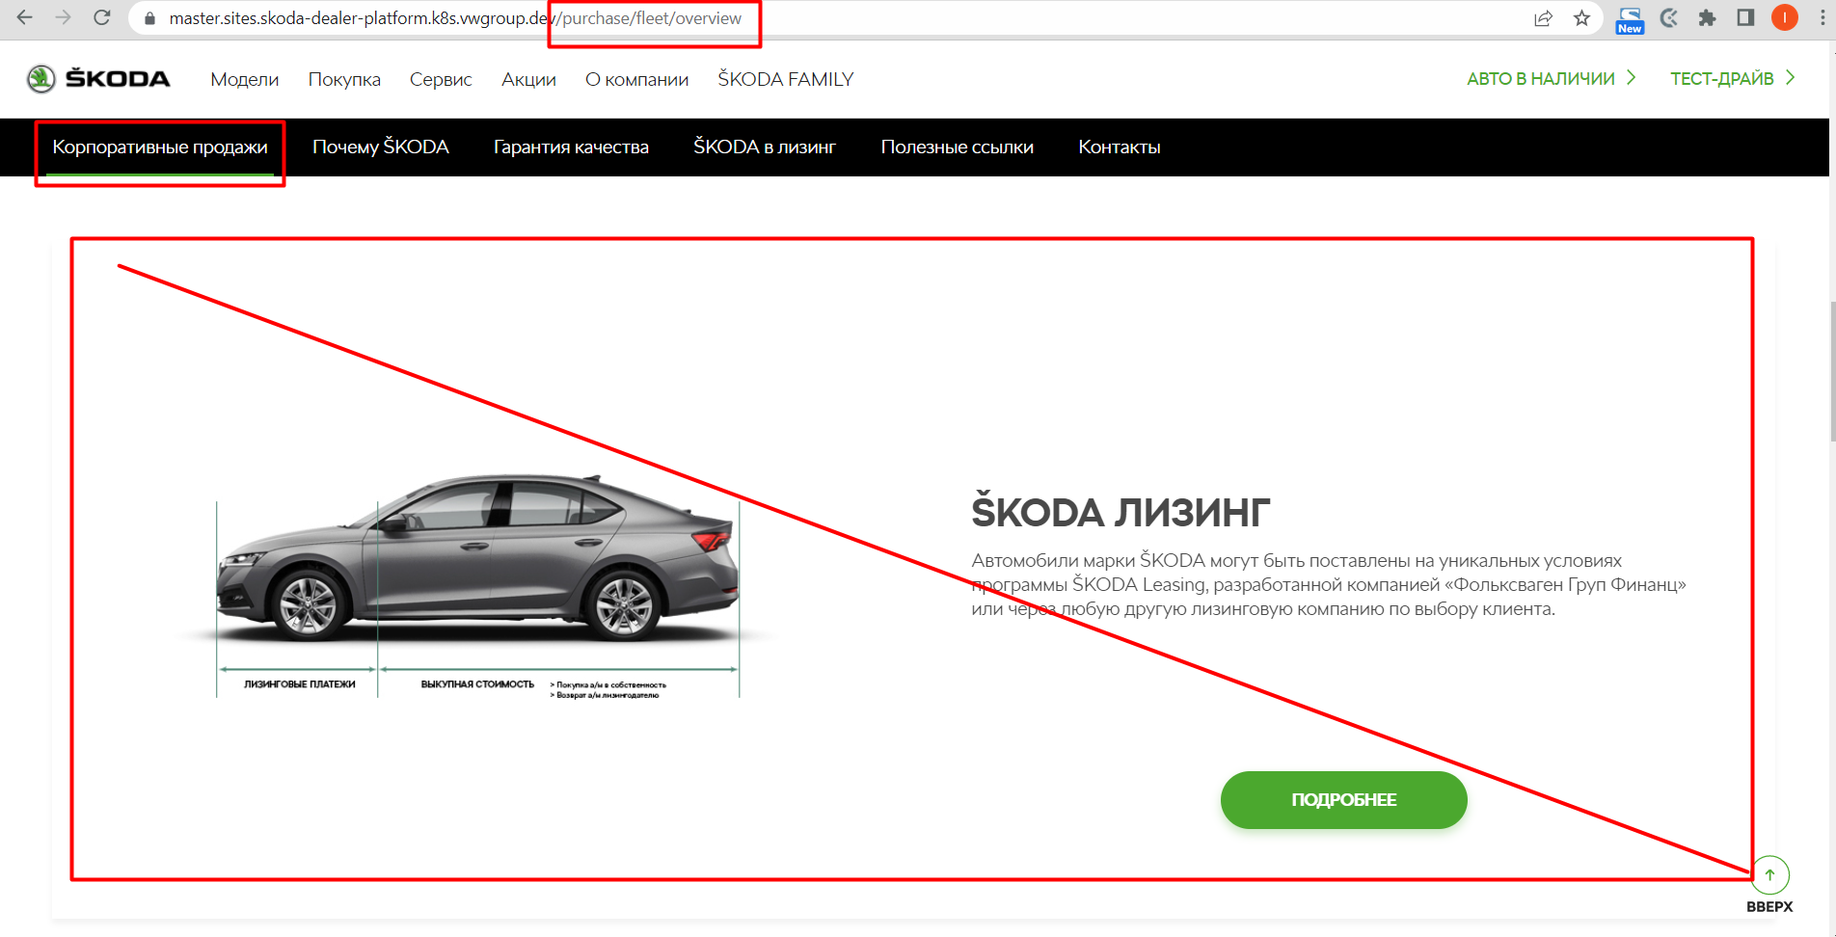Click the ВЫКУПНАЯ СТОИМОСТЬ label under car
This screenshot has width=1836, height=937.
tap(477, 684)
